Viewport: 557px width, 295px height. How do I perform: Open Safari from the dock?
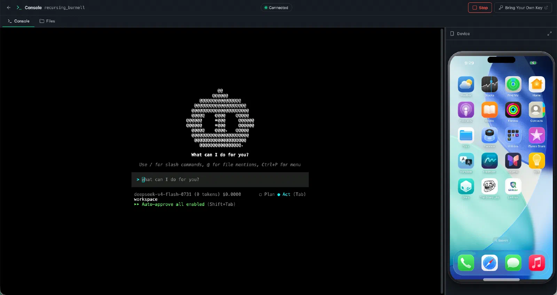click(489, 263)
